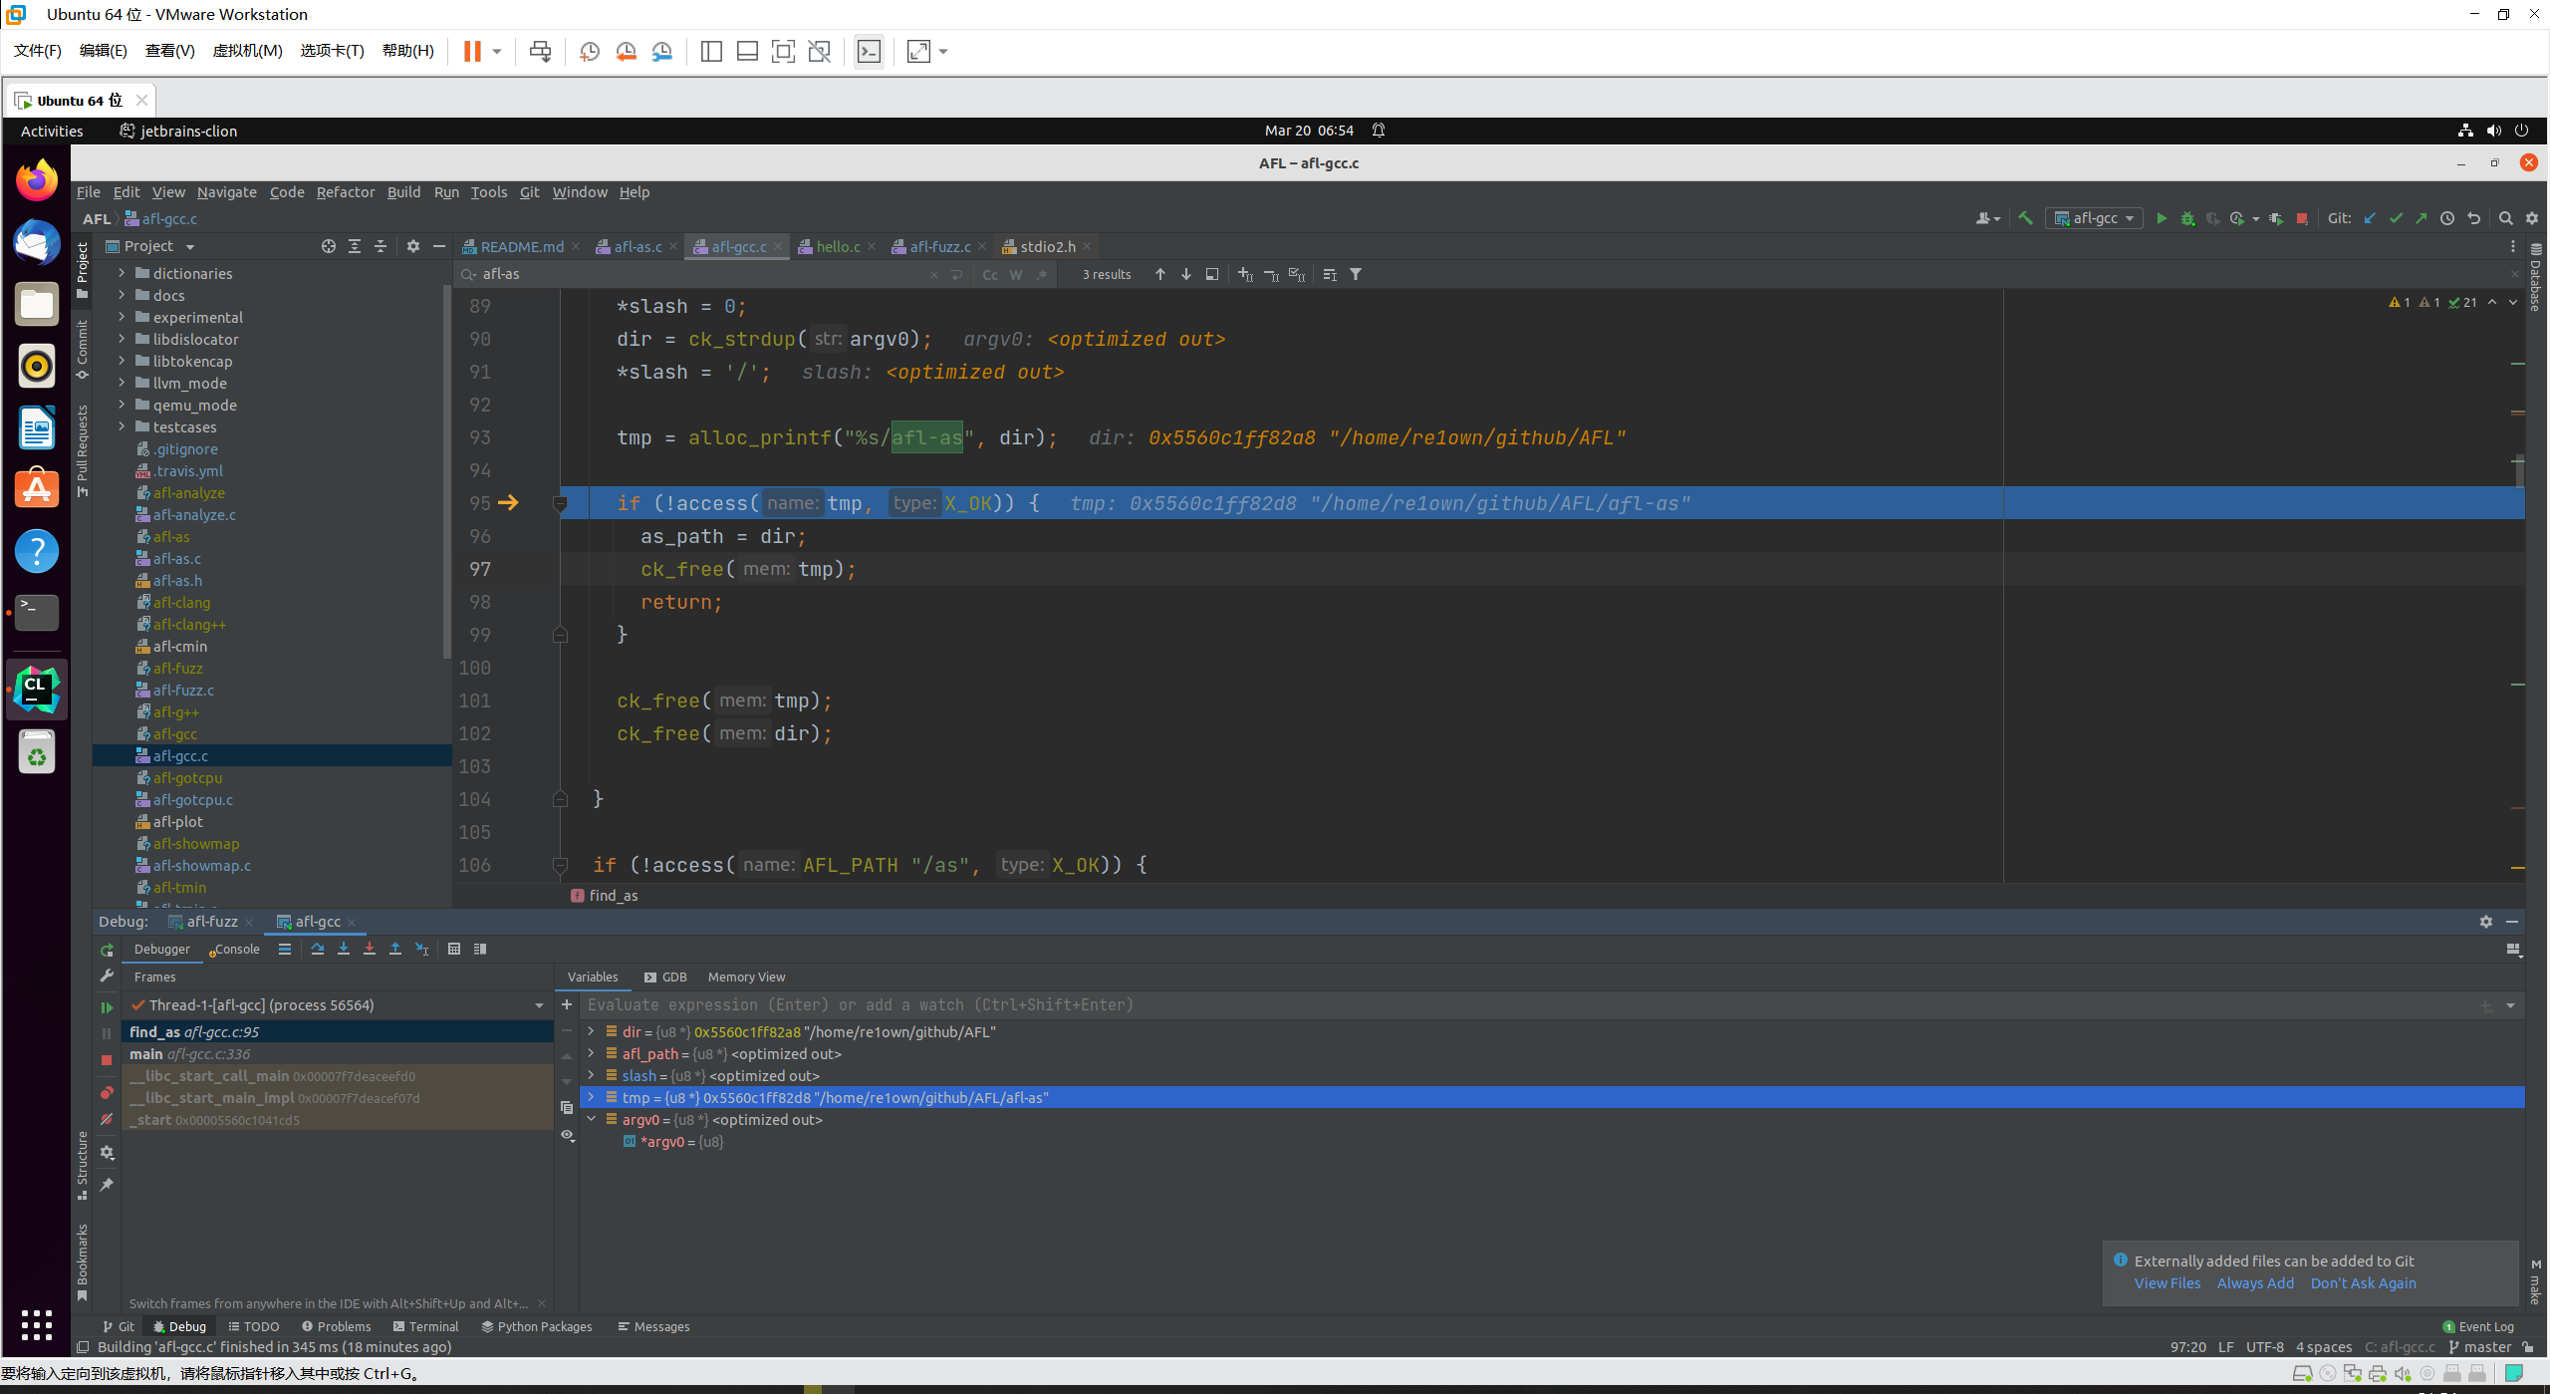Run the afl-gcc configuration

tap(2161, 218)
